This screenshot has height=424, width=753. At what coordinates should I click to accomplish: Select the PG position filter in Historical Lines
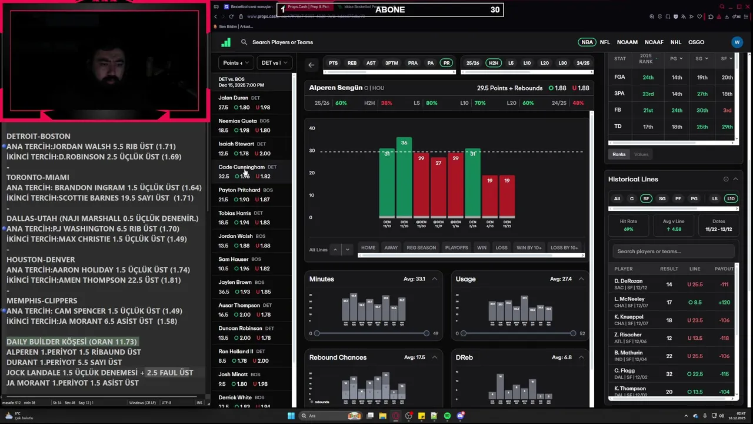(x=694, y=198)
